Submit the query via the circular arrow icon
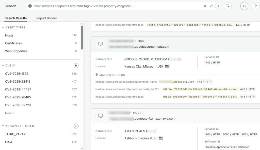Image resolution: width=260 pixels, height=150 pixels. pos(218,6)
